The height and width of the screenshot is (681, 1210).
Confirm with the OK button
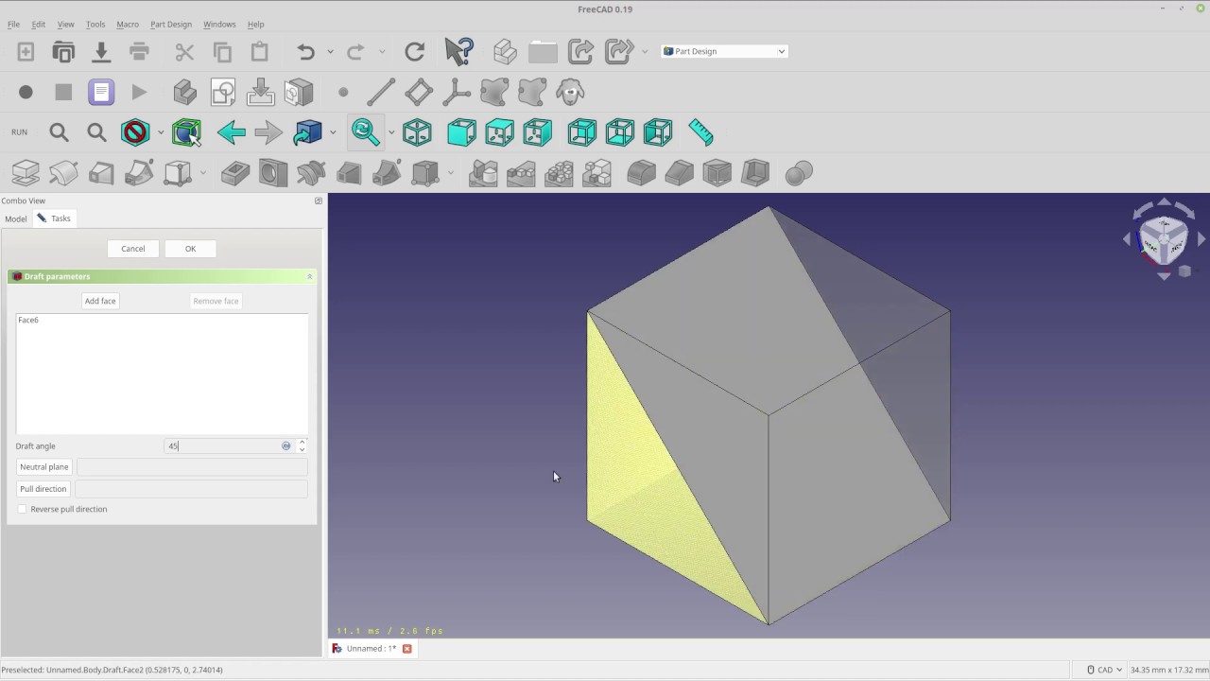[190, 249]
